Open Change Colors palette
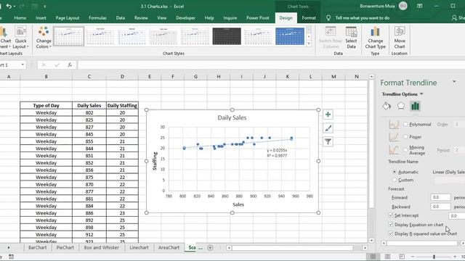Screen dimensions: 465x261 point(44,38)
